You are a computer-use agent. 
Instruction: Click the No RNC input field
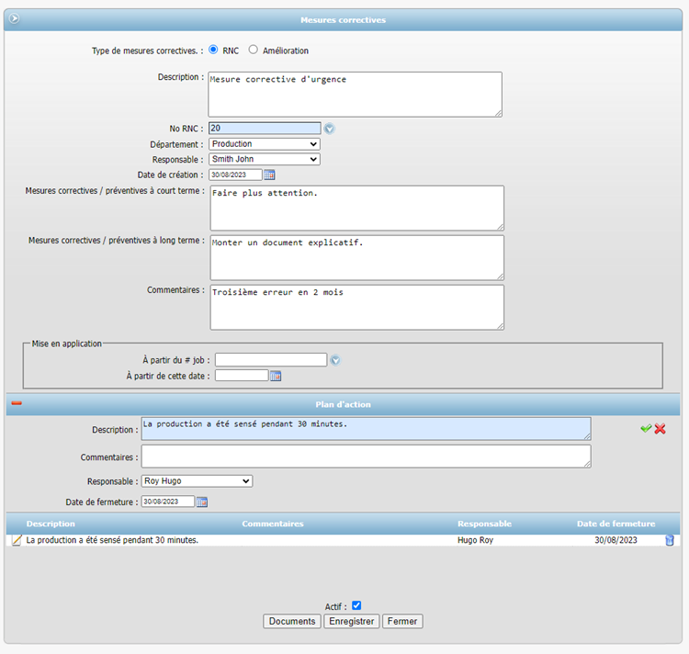coord(265,129)
